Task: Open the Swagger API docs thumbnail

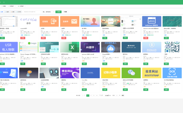Action: [x=29, y=47]
